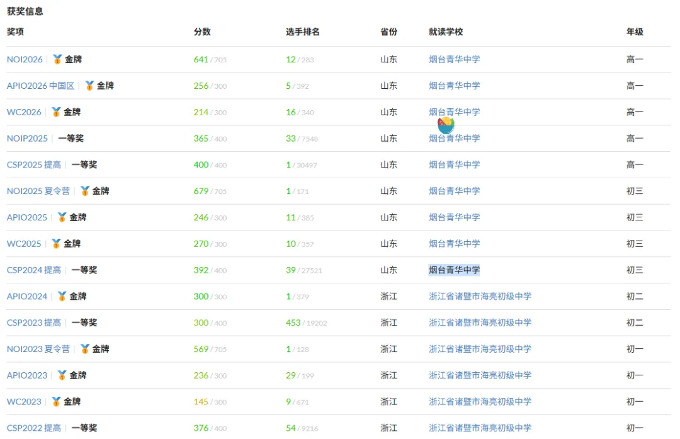This screenshot has width=680, height=439.
Task: Open the WC2025 contest link
Action: pos(24,244)
